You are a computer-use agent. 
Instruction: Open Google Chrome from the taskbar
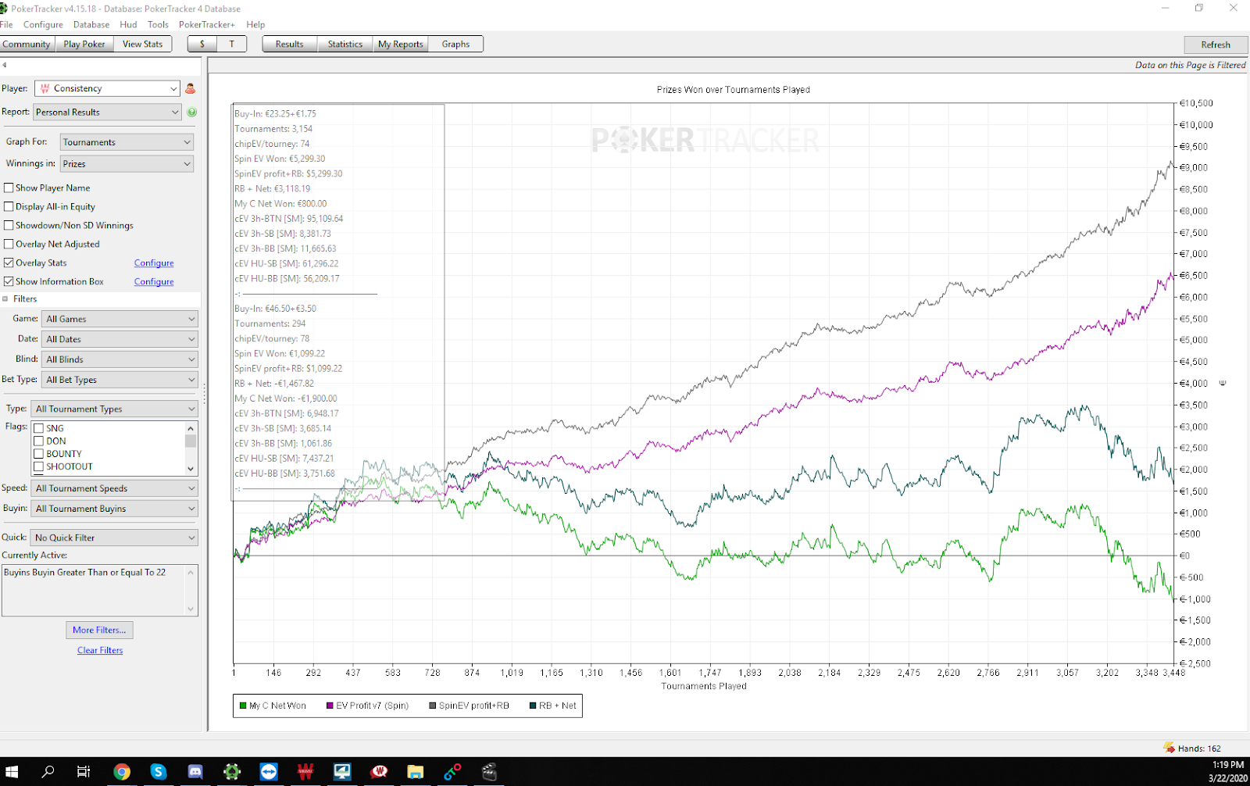pos(122,772)
